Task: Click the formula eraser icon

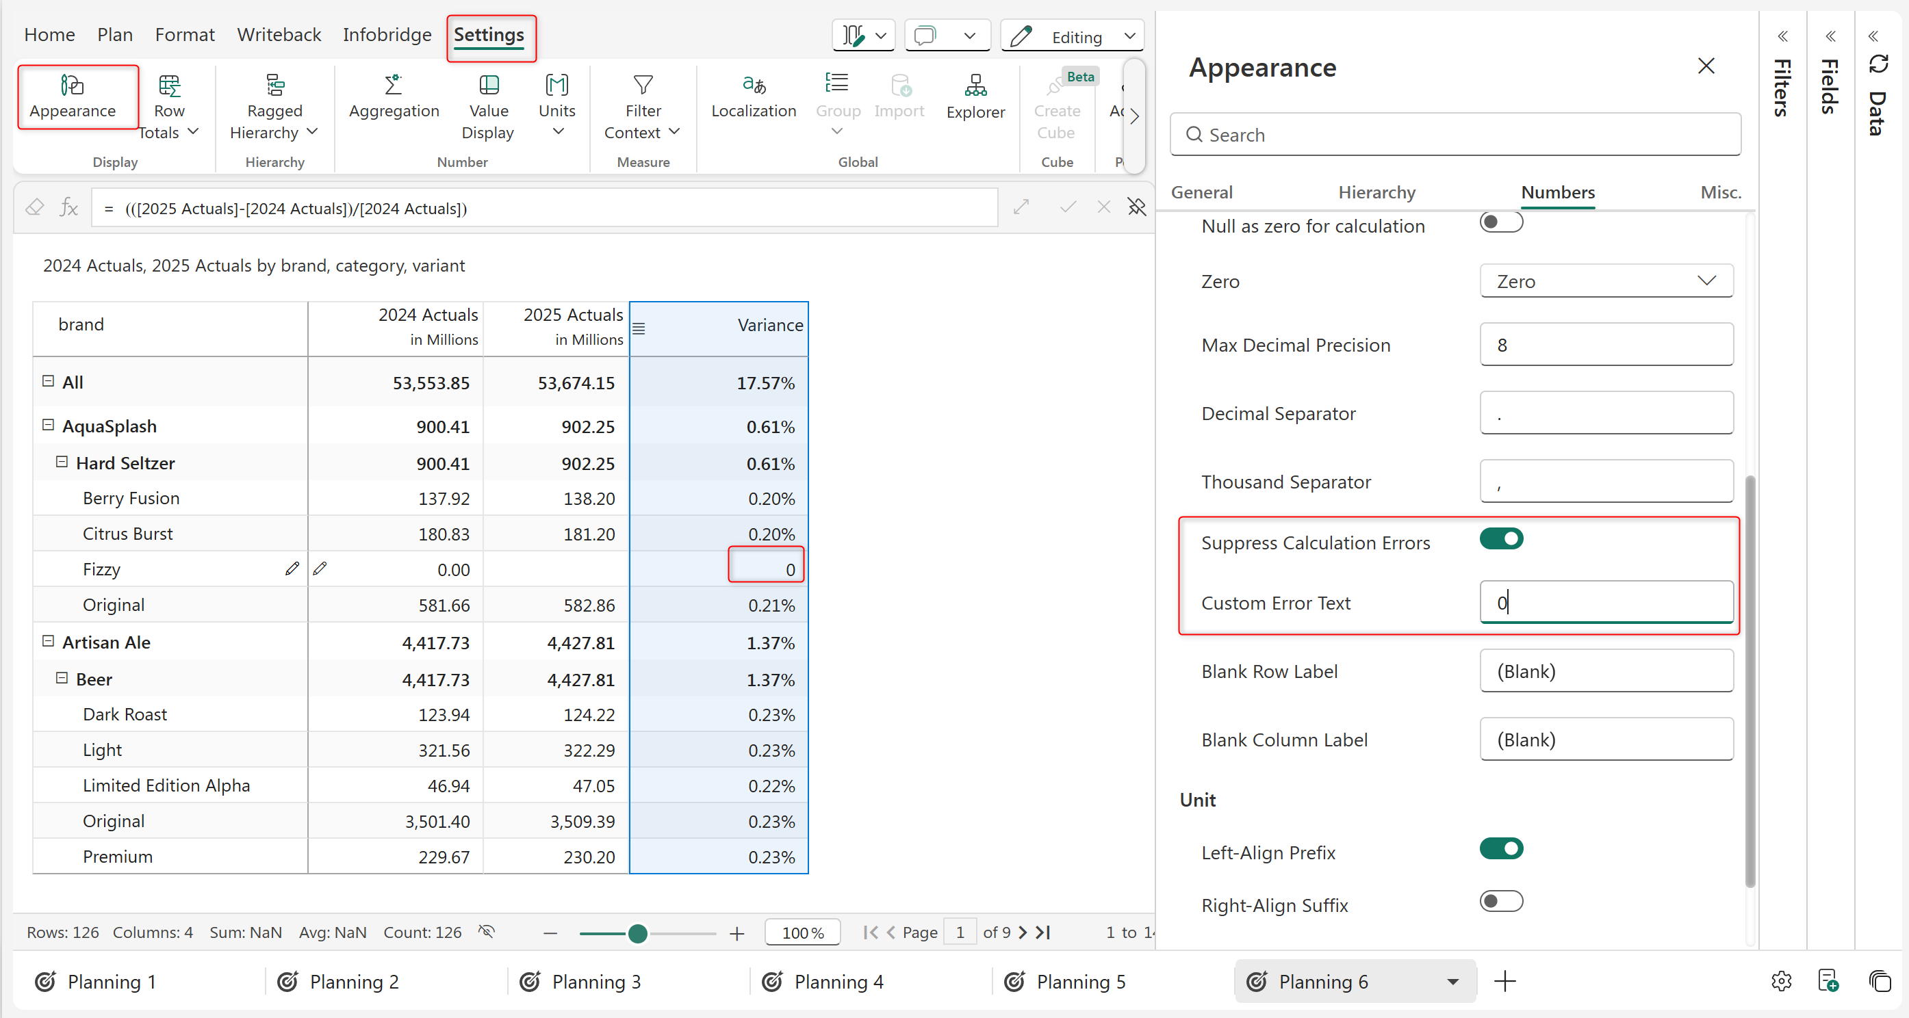Action: tap(35, 207)
